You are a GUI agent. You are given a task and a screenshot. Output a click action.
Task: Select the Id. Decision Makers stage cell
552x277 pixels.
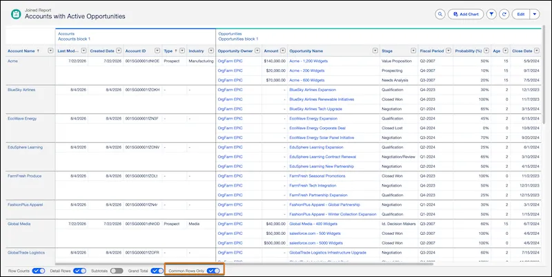pos(399,224)
